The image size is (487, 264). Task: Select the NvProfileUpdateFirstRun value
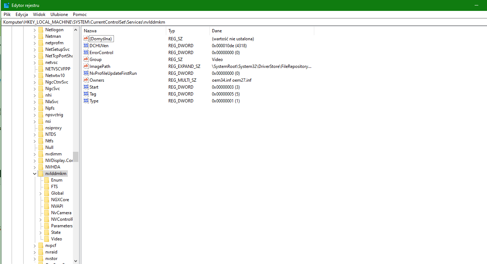tap(113, 73)
